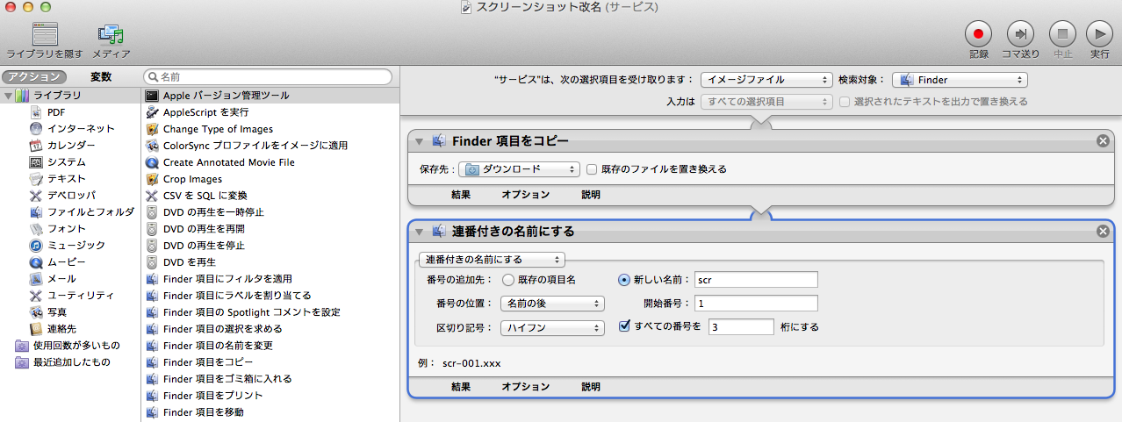Open the 最近追加したもの smart folder
The height and width of the screenshot is (422, 1122).
pyautogui.click(x=72, y=362)
